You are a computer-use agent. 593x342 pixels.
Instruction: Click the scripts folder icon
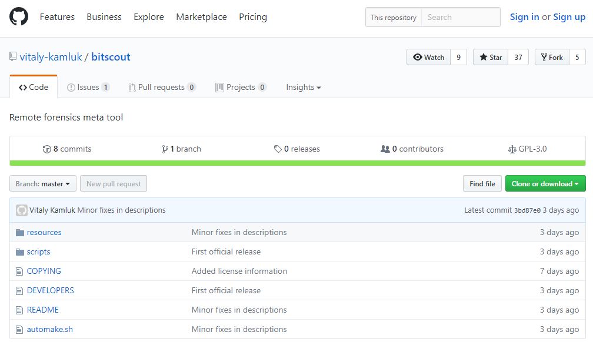(x=19, y=252)
